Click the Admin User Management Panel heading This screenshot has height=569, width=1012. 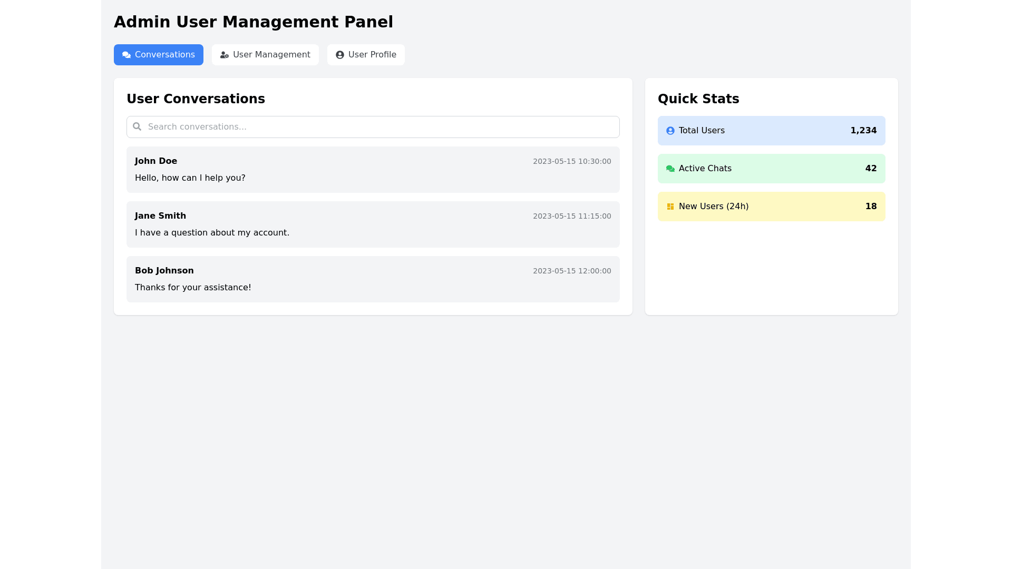click(x=254, y=22)
